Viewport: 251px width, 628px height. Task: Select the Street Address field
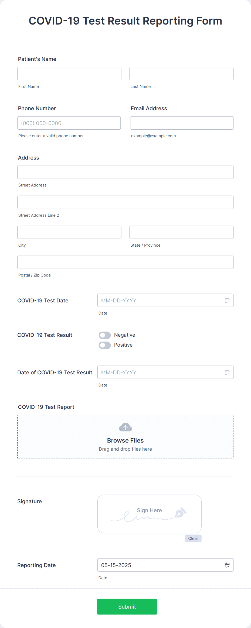coord(125,172)
